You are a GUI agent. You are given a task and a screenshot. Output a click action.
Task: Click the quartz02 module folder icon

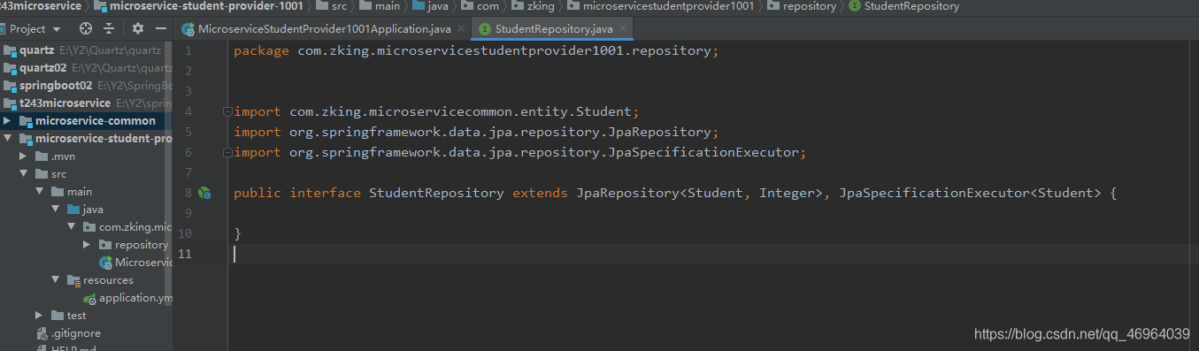click(10, 68)
